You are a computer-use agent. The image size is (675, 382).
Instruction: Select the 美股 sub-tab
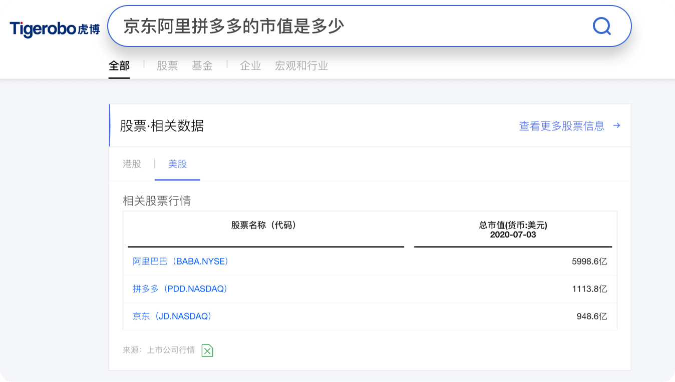(177, 163)
